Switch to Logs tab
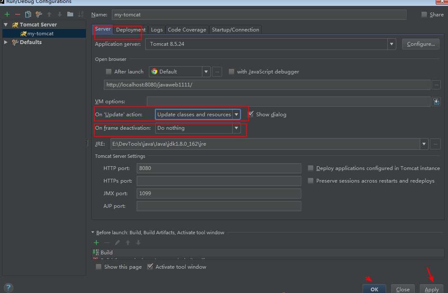 coord(157,30)
